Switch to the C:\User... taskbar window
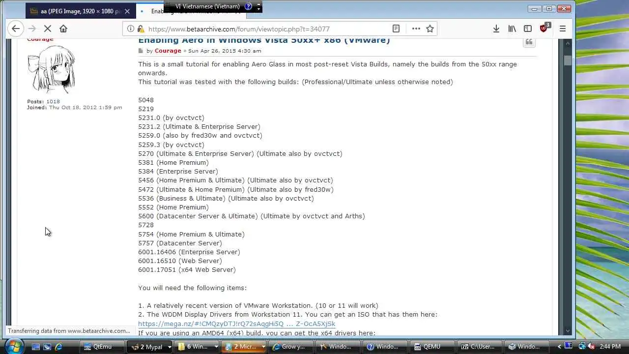 point(479,347)
